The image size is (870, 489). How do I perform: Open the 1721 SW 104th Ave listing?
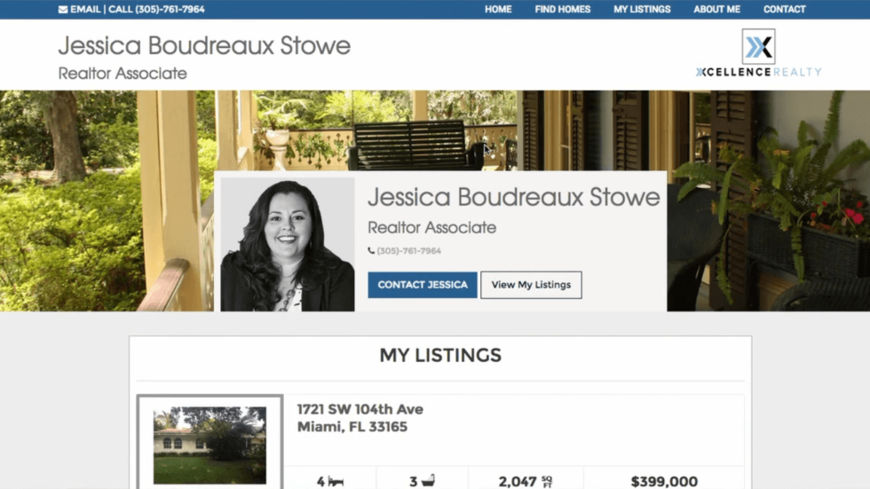[x=360, y=409]
